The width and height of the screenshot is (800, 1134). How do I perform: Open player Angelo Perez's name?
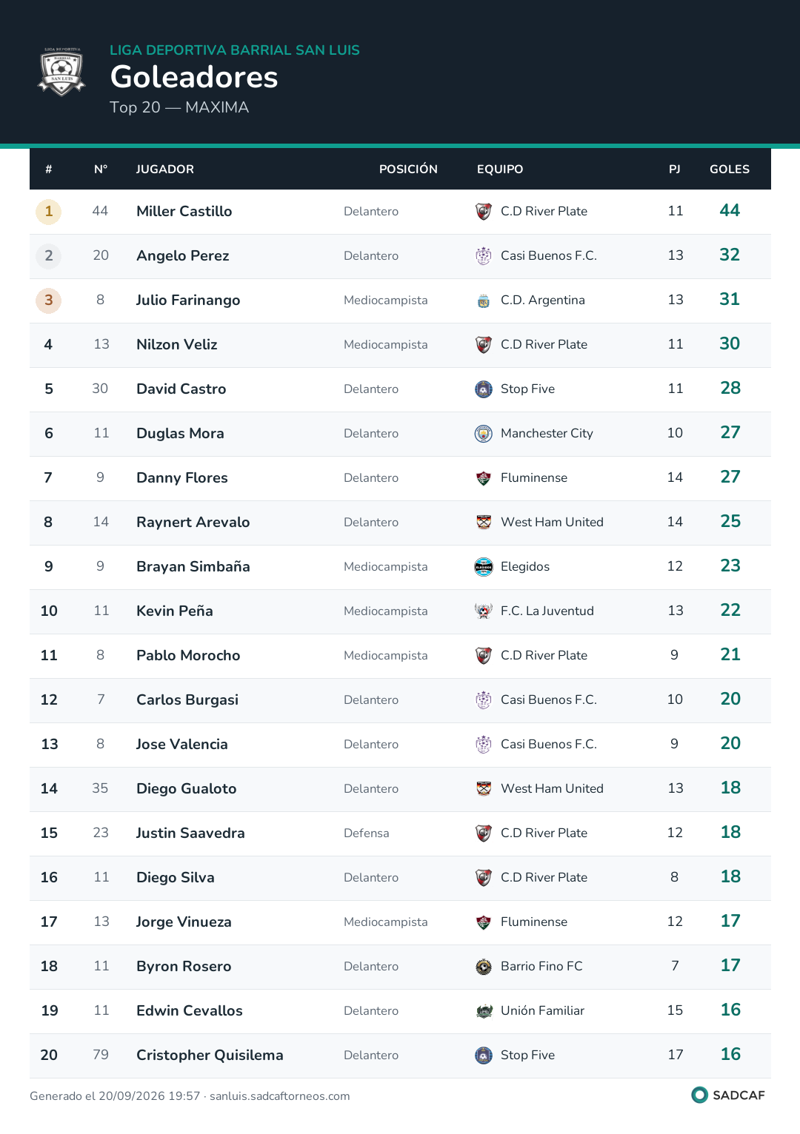(x=183, y=256)
